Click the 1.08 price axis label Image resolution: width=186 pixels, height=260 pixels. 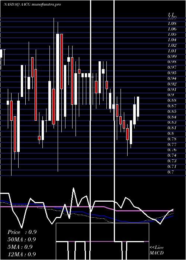click(172, 23)
